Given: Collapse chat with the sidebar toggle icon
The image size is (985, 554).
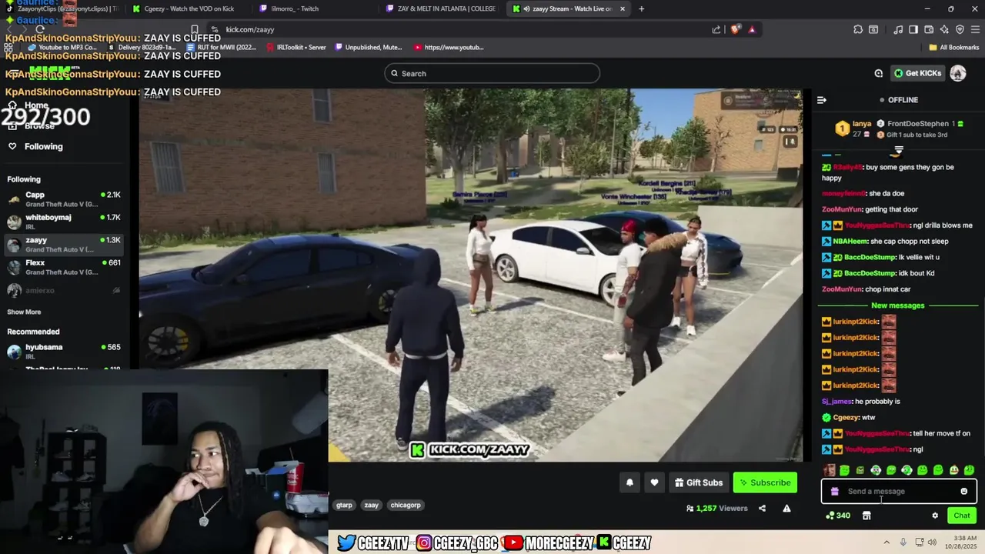Looking at the screenshot, I should tap(822, 100).
